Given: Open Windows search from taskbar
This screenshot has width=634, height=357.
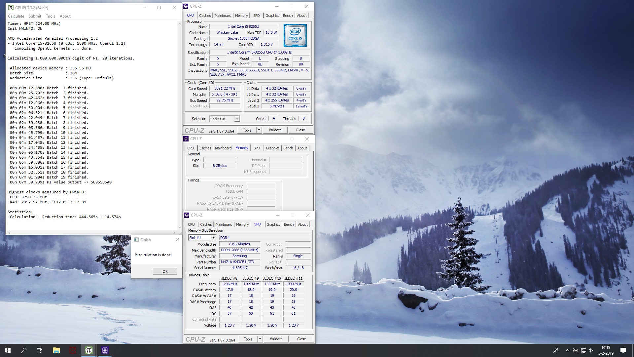Looking at the screenshot, I should click(24, 350).
